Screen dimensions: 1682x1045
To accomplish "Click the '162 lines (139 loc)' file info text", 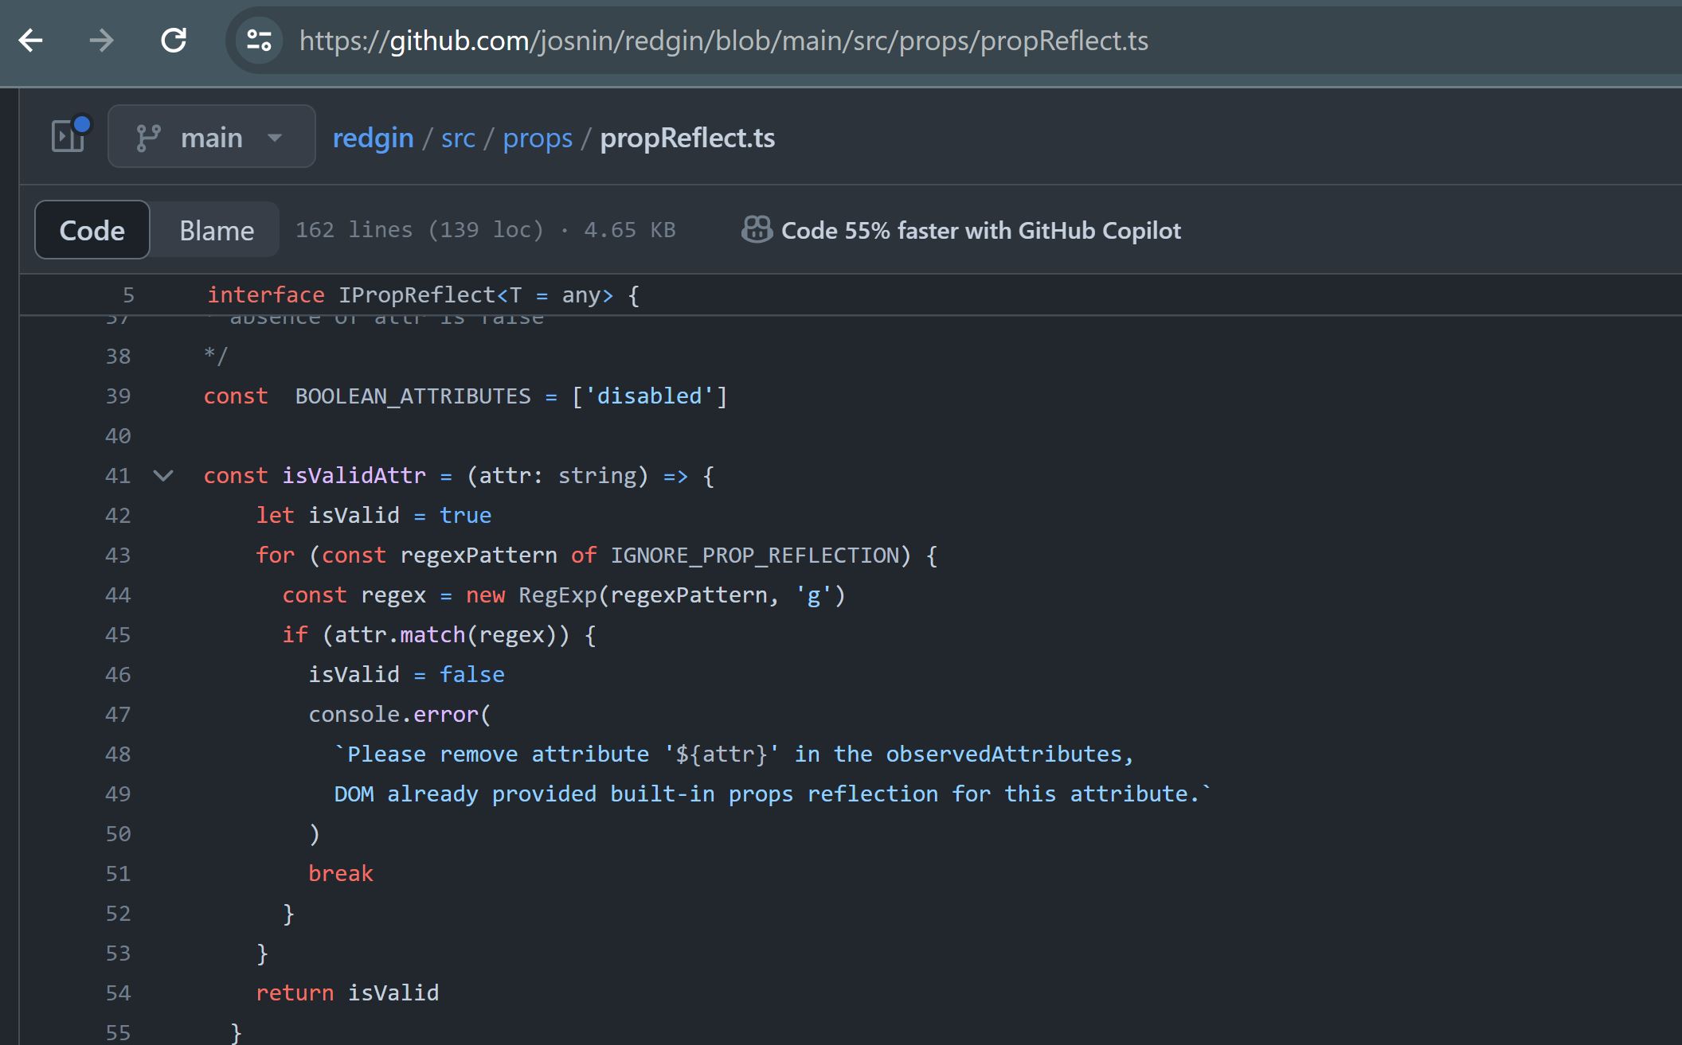I will tap(420, 230).
